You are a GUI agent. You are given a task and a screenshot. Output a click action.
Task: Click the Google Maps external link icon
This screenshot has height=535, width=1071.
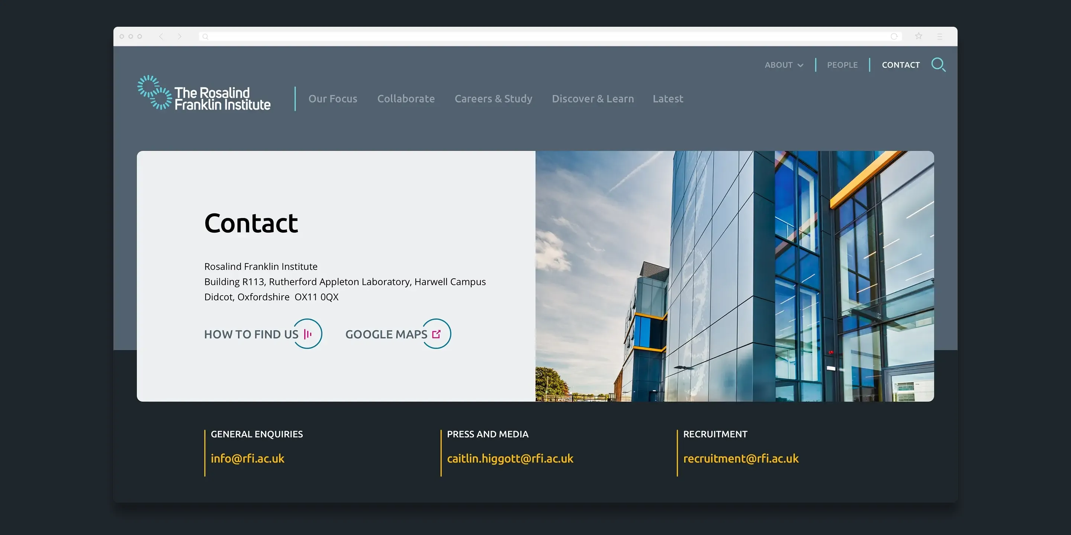[437, 334]
